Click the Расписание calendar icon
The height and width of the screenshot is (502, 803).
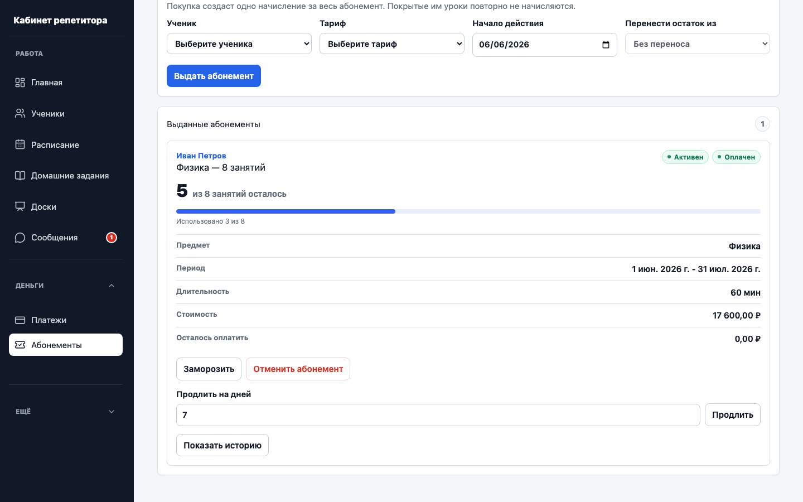[20, 145]
